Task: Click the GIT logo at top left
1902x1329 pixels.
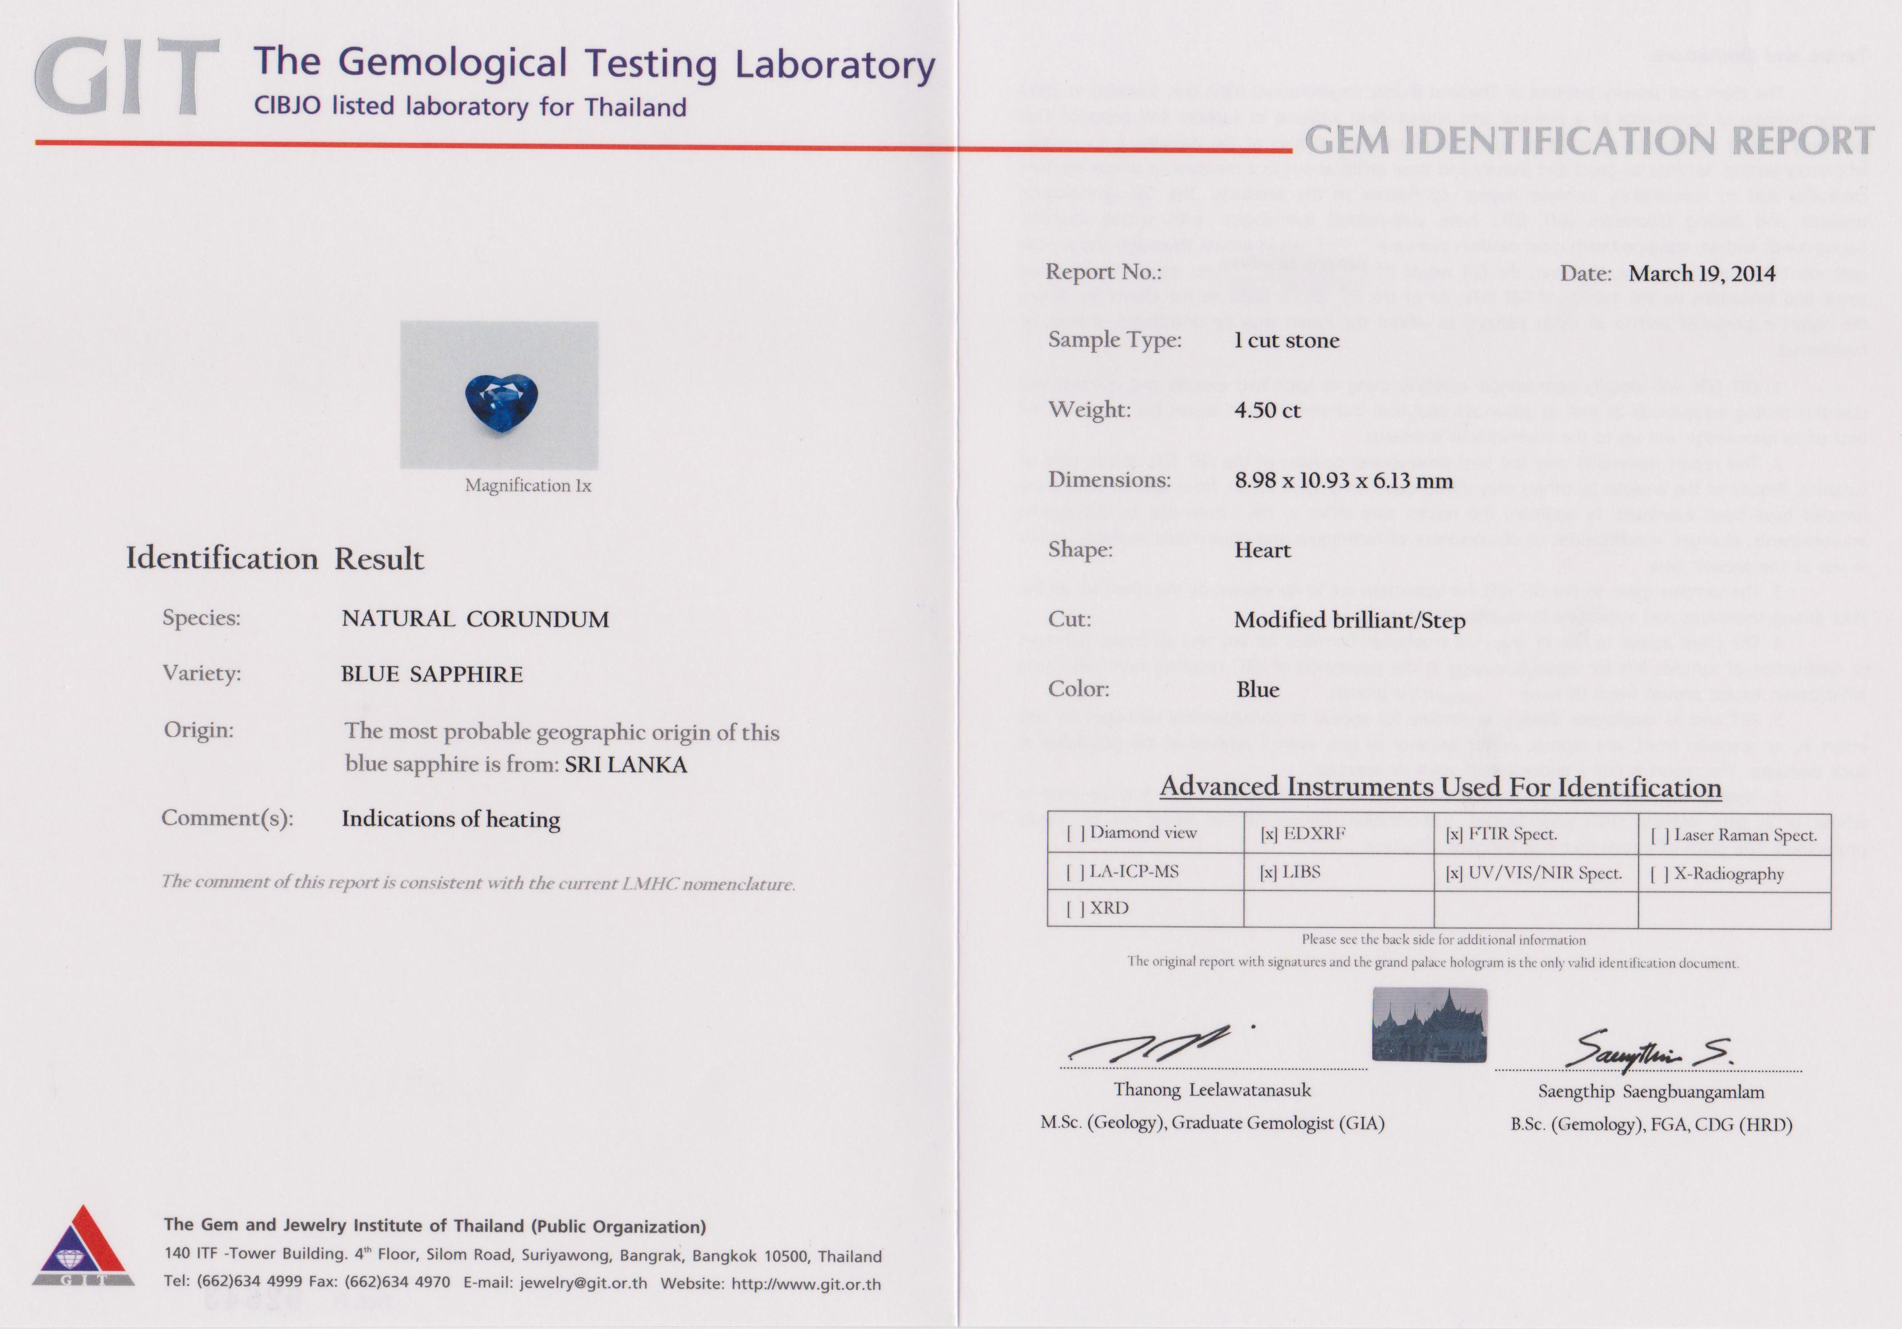Action: click(x=126, y=77)
